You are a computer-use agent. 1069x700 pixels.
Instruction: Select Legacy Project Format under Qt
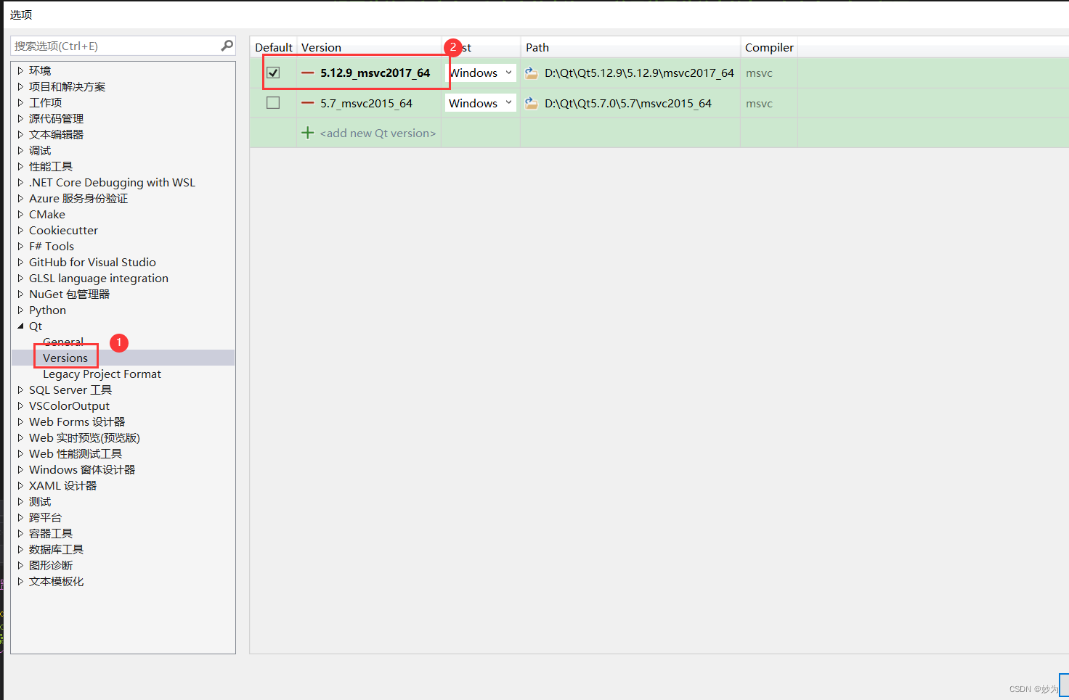102,374
